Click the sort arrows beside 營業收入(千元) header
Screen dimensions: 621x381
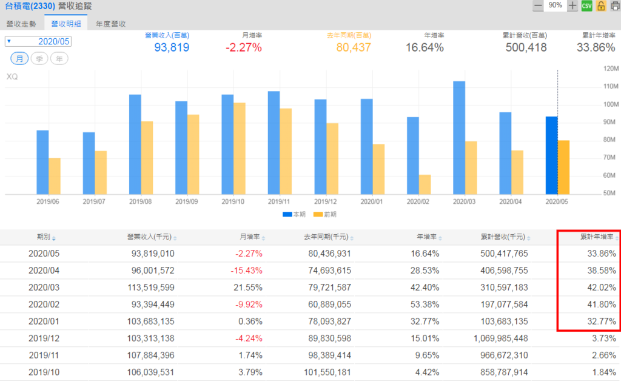(175, 238)
